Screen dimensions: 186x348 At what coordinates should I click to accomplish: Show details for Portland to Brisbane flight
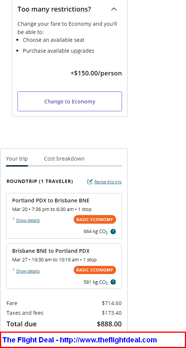[x=28, y=220]
